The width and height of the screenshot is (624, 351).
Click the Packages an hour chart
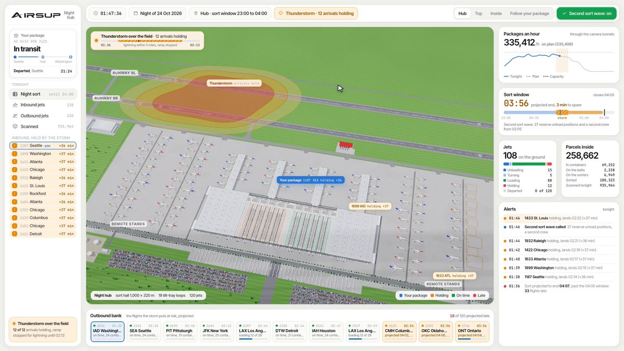559,61
